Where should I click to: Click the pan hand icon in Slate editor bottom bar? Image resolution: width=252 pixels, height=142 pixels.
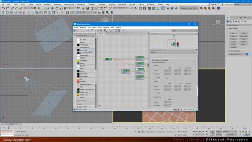coord(182,110)
